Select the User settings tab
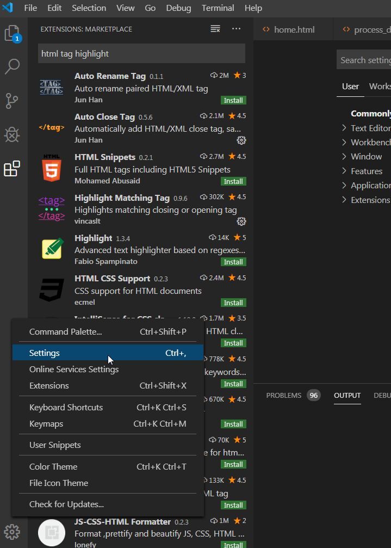Viewport: 391px width, 548px height. click(351, 87)
